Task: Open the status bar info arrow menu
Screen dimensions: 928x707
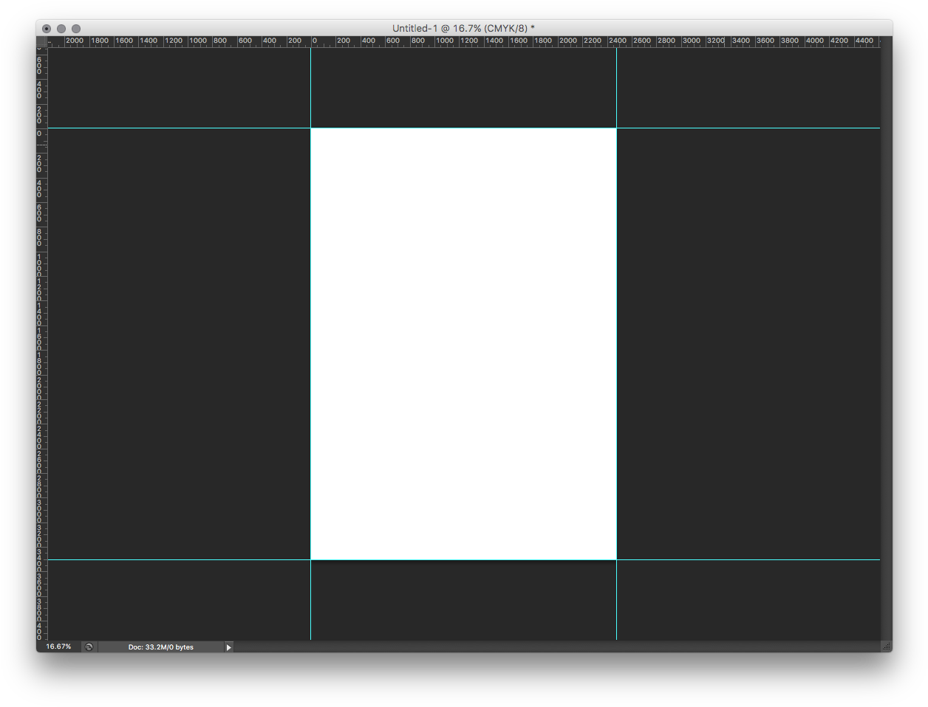Action: [228, 647]
